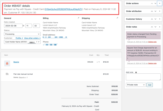Open the Private note type dropdown
The image size is (163, 111).
coord(136,85)
